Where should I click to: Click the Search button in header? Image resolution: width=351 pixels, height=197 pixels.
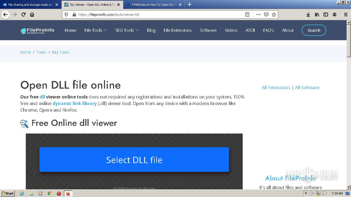tap(314, 30)
